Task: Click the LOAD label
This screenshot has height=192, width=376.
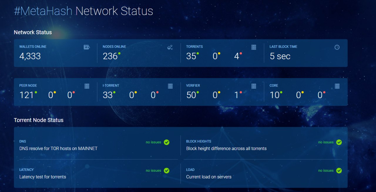Action: (x=190, y=170)
